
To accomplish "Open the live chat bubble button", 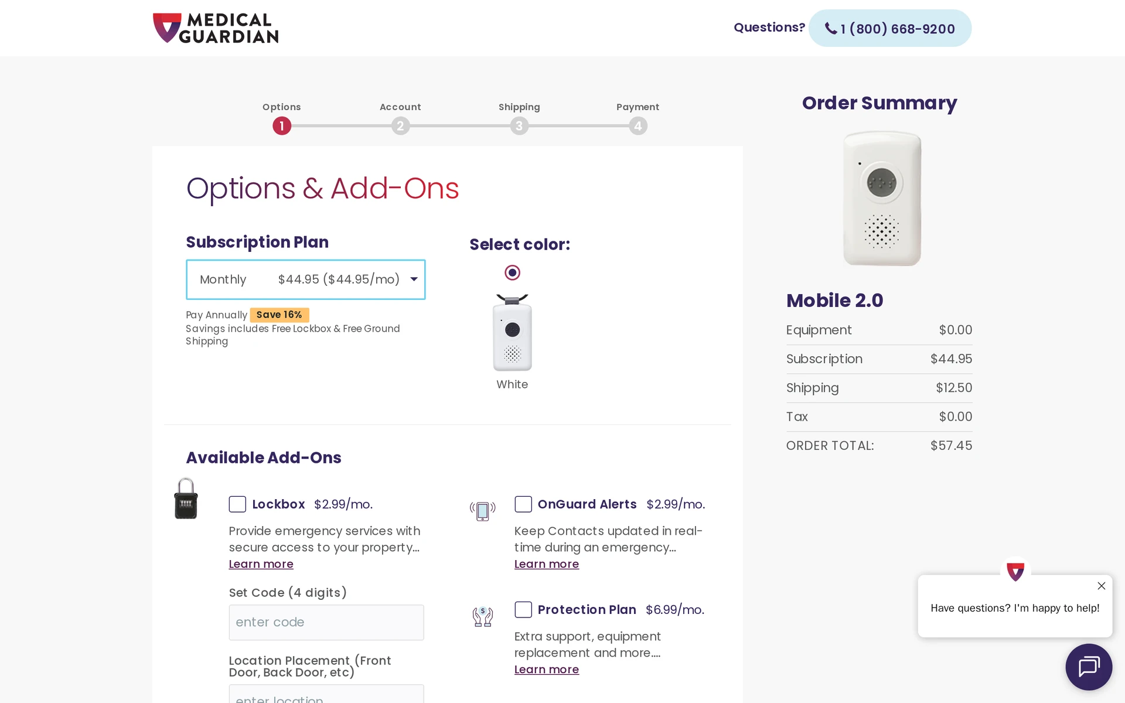I will [x=1089, y=667].
